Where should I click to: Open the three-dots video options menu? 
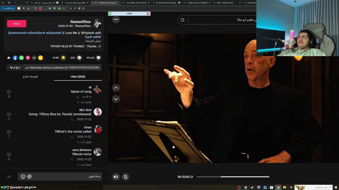(116, 19)
